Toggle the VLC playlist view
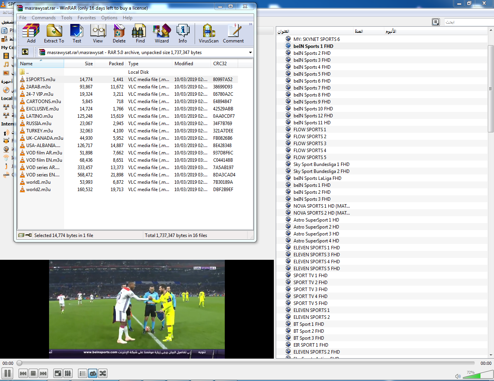The image size is (494, 381). point(82,373)
